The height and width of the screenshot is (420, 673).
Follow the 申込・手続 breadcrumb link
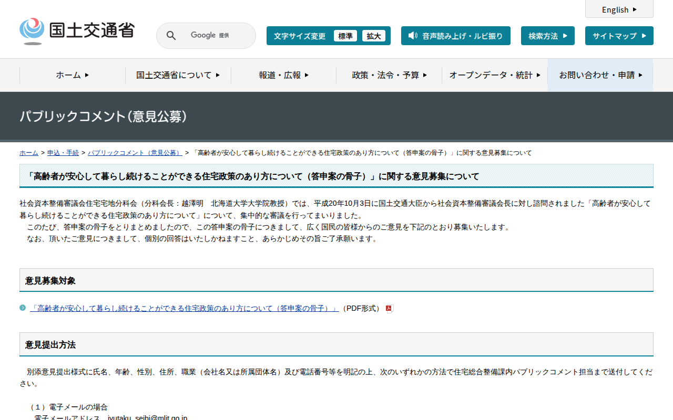[63, 152]
